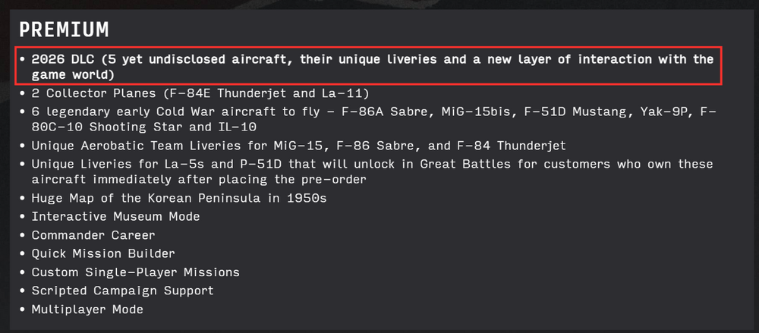Click the bullet dot beside Commander Career

tap(24, 235)
